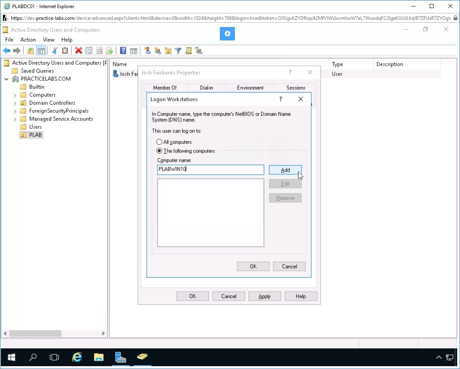Click the Description column header
Screen dimensions: 460x369
click(x=406, y=64)
